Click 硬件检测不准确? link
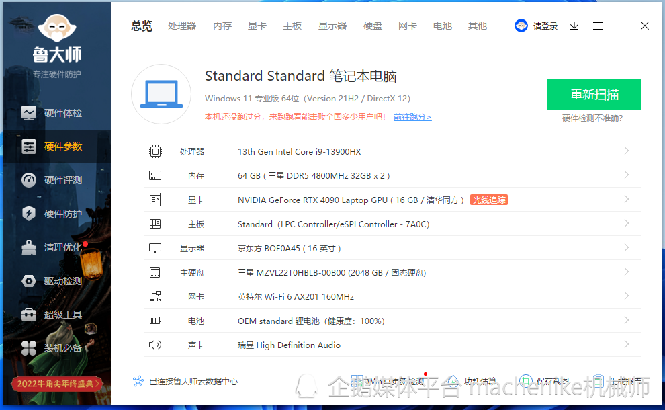 592,118
